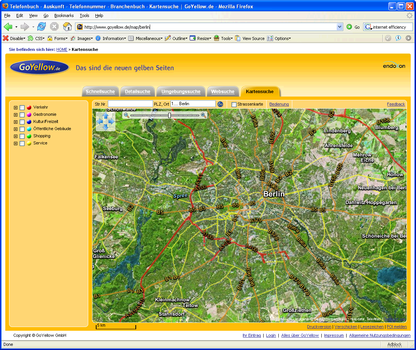This screenshot has height=350, width=416.
Task: Switch to the Umgebungssuche tab
Action: [x=181, y=92]
